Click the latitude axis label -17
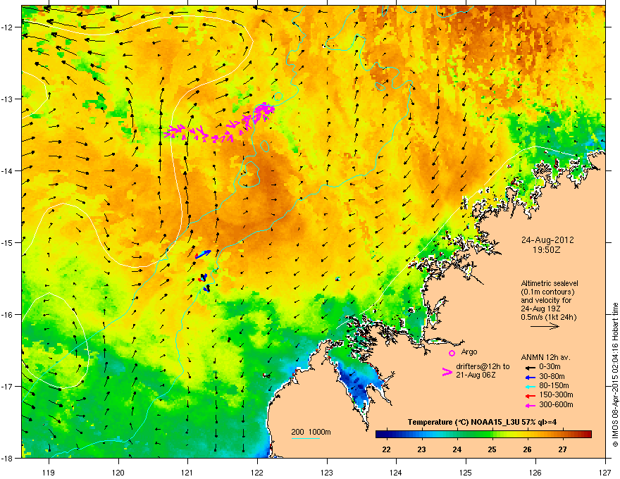Screen dimensions: 620x479 point(7,386)
